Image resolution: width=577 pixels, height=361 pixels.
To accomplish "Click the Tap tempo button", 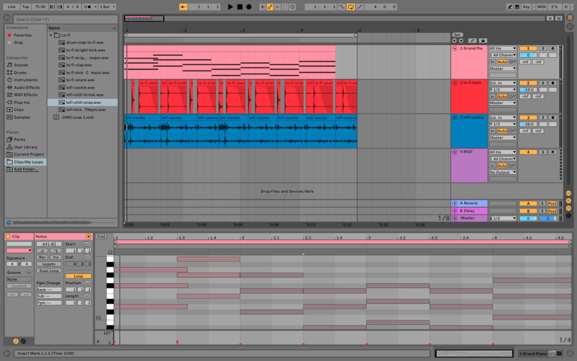I will tap(26, 7).
